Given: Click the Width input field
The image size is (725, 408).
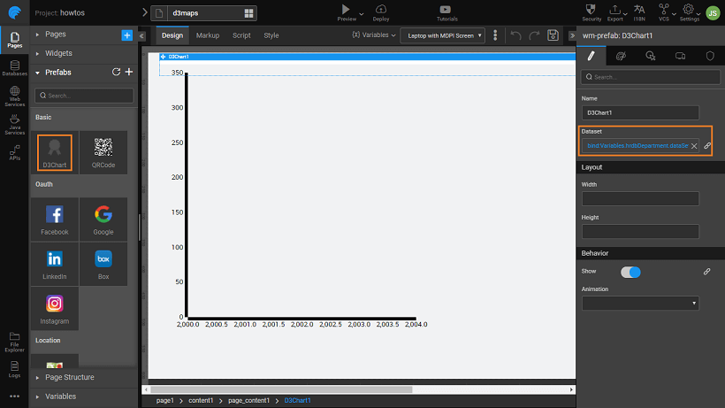Looking at the screenshot, I should [x=640, y=199].
